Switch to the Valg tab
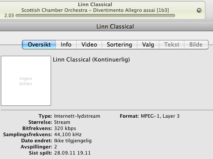 (x=148, y=44)
